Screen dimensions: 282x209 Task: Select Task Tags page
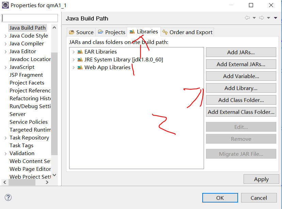21,145
